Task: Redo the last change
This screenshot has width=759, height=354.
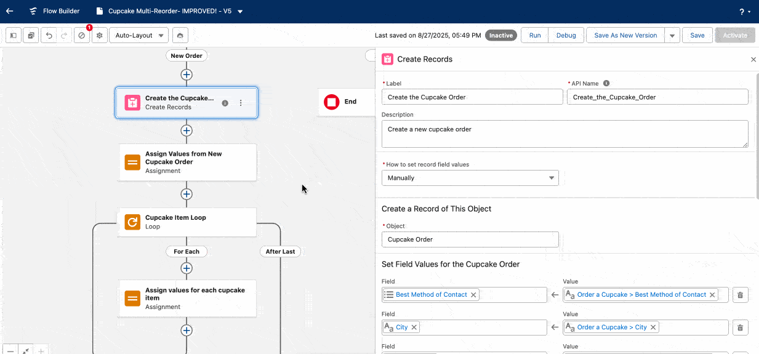Action: tap(64, 36)
